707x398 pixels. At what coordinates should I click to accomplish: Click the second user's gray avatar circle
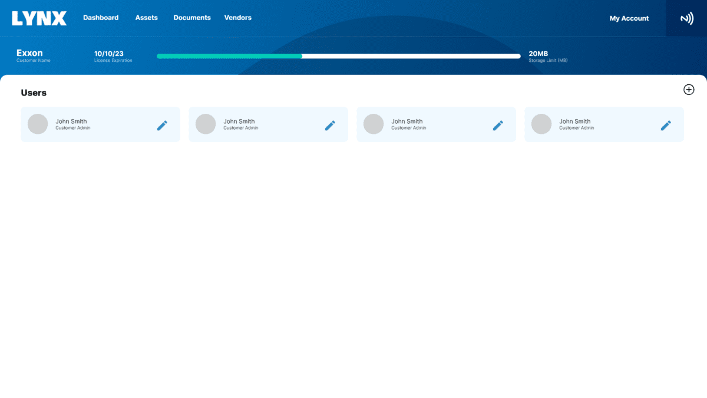point(206,124)
